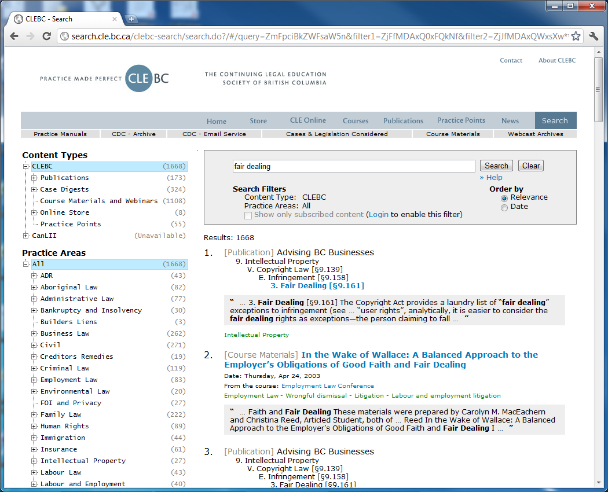Select the Date ordering option
The image size is (608, 492).
pyautogui.click(x=504, y=208)
